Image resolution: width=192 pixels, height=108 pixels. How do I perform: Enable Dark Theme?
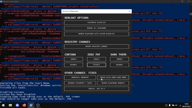119,59
